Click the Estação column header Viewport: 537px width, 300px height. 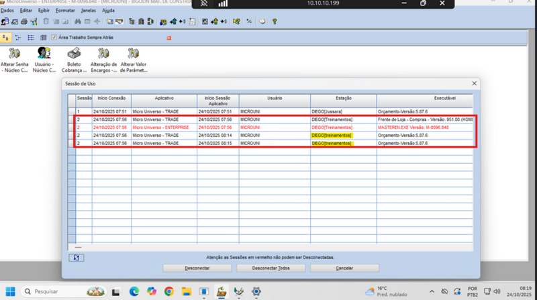(x=342, y=98)
